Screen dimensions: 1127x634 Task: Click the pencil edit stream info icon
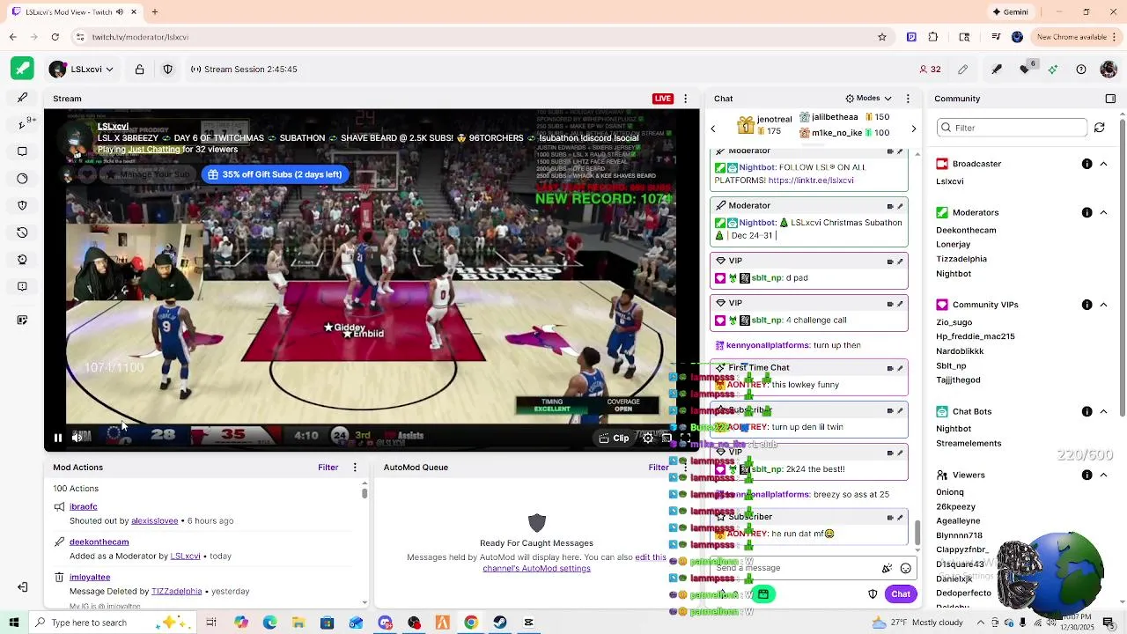pos(963,69)
